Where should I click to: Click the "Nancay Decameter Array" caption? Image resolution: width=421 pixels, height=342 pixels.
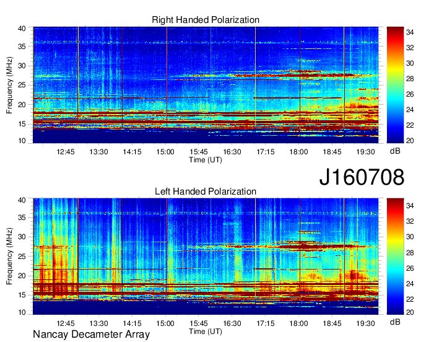pyautogui.click(x=91, y=334)
